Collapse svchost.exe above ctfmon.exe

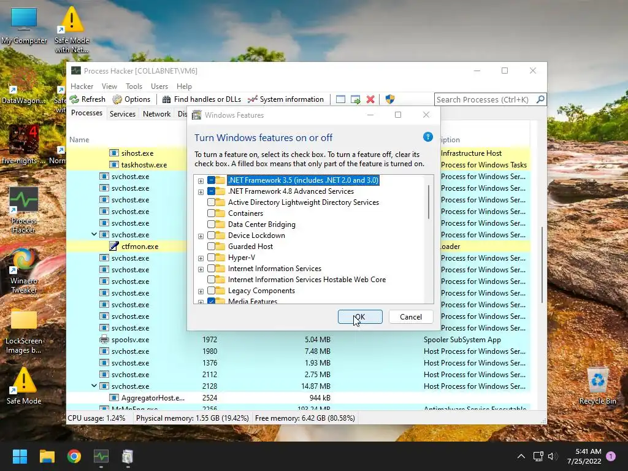click(94, 234)
